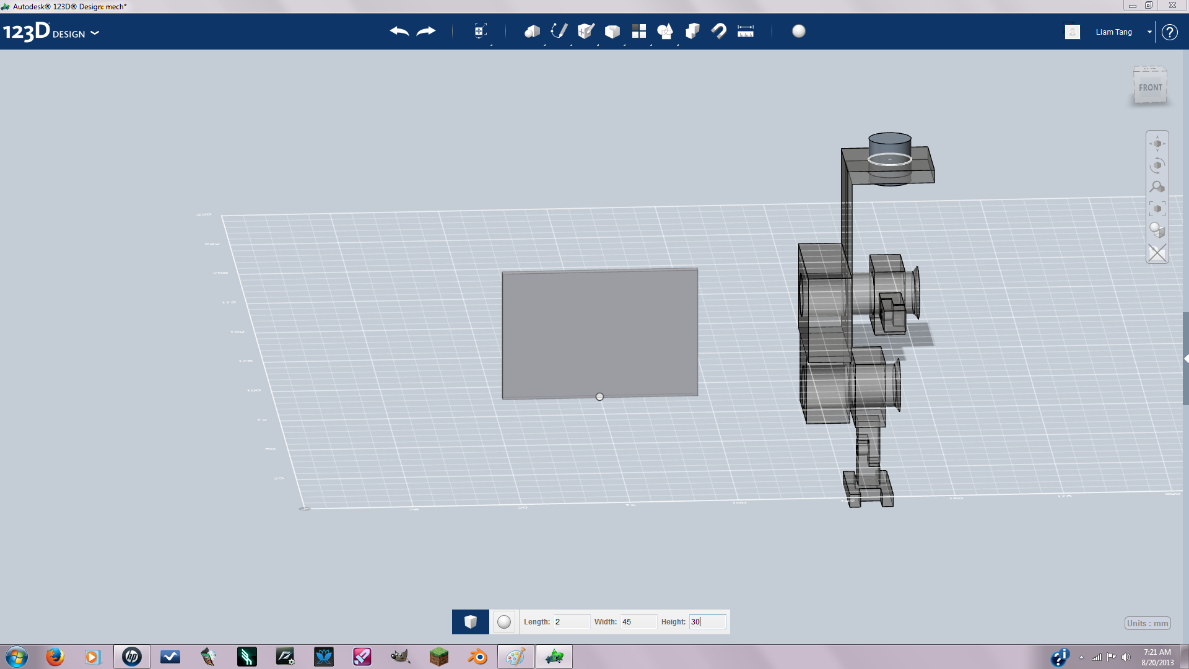Click the volume speaker tray icon

point(1126,657)
